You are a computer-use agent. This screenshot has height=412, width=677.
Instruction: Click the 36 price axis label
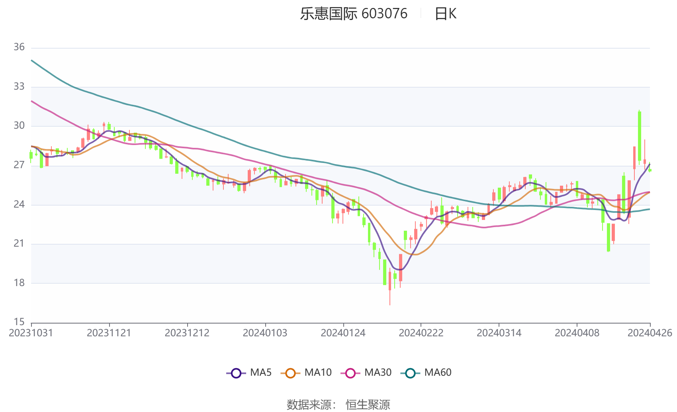(19, 47)
